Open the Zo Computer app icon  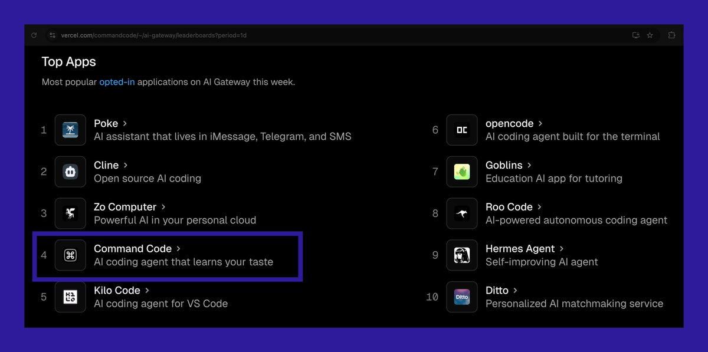click(x=70, y=213)
